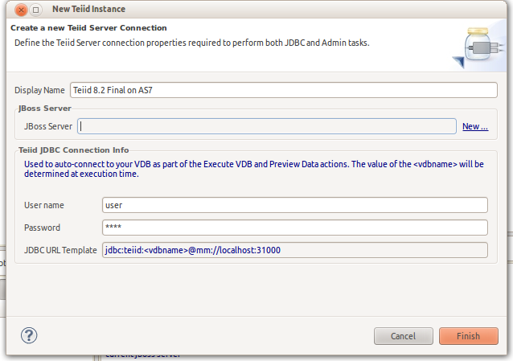This screenshot has height=361, width=513.
Task: Close the New Teiid Instance dialog
Action: pos(21,10)
